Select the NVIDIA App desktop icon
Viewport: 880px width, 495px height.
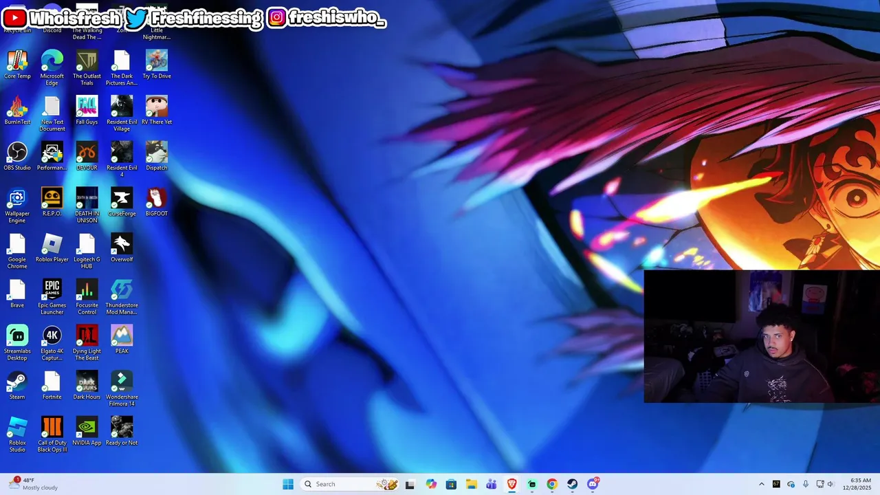(87, 432)
